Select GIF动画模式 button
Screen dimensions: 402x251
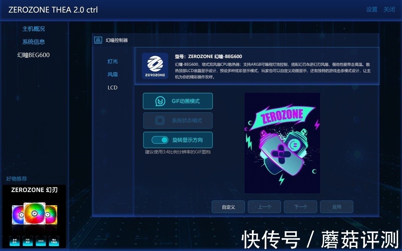click(x=178, y=101)
